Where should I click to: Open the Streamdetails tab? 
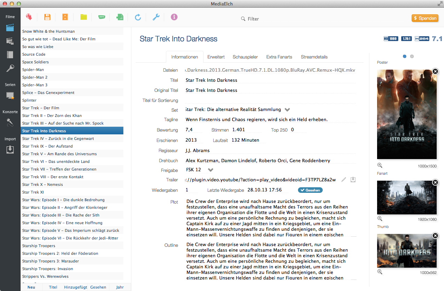tap(314, 57)
